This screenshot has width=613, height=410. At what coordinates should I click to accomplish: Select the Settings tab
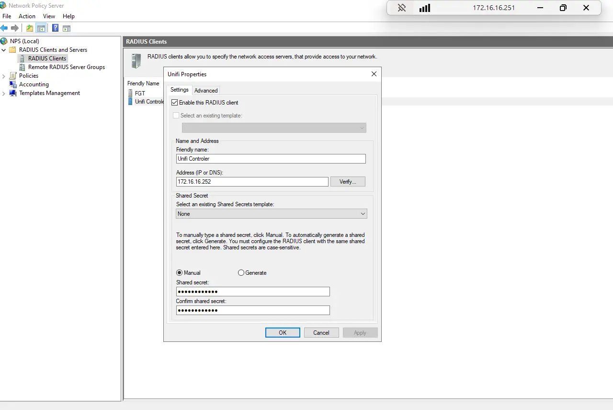tap(180, 90)
